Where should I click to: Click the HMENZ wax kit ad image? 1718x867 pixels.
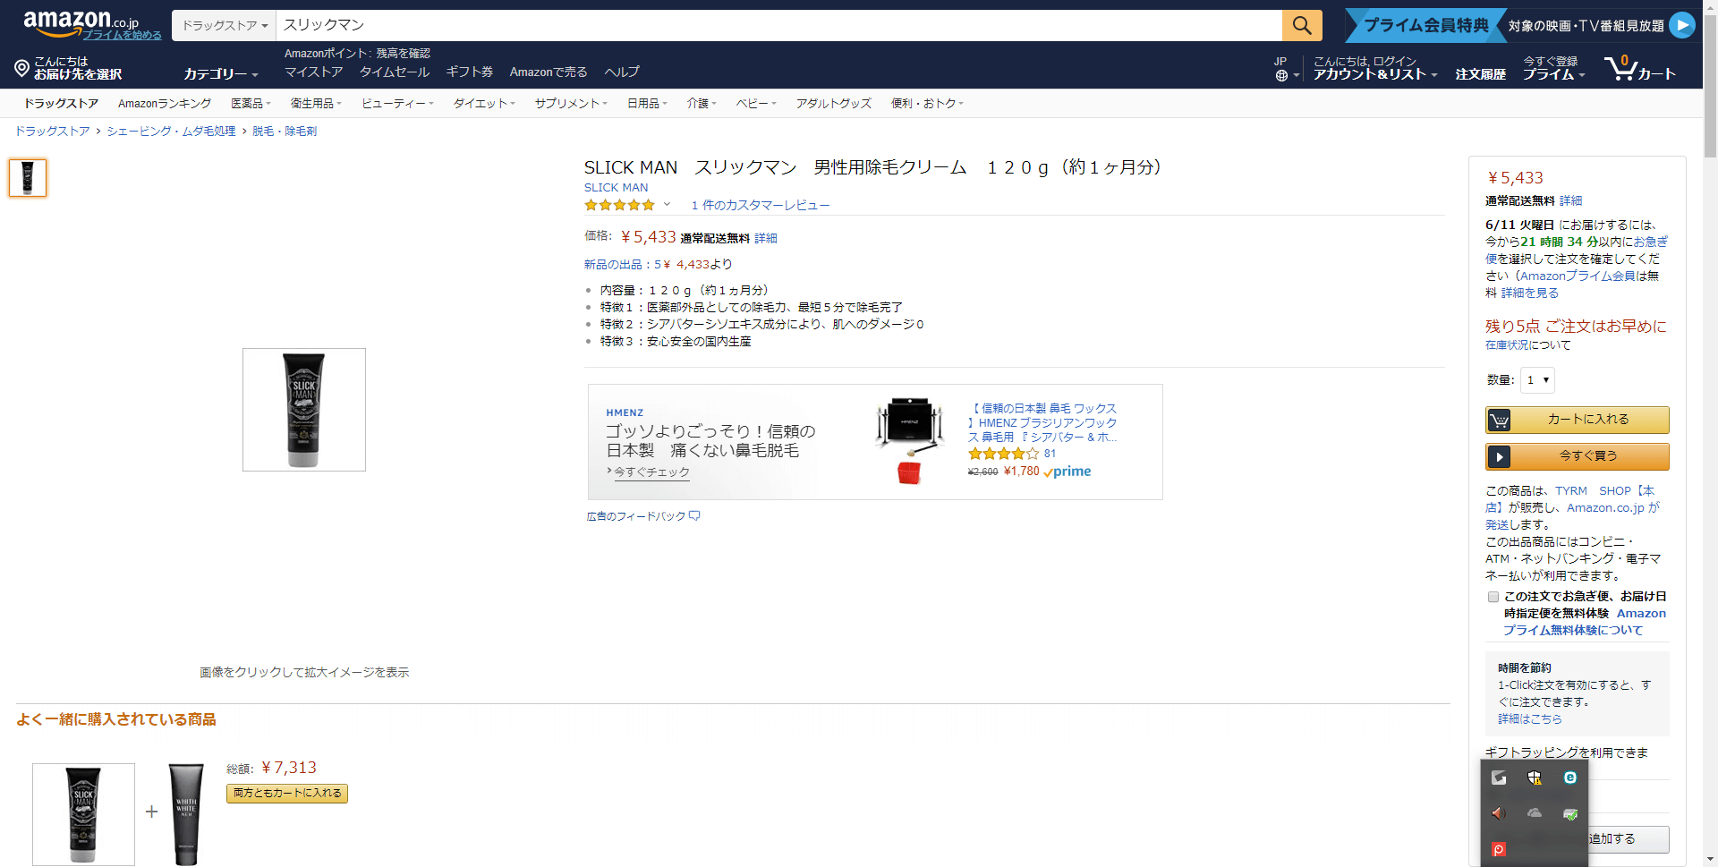(x=910, y=440)
